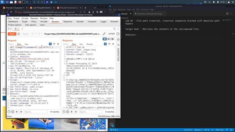Switch Response view to Hex
The image size is (235, 132).
[x=81, y=44]
